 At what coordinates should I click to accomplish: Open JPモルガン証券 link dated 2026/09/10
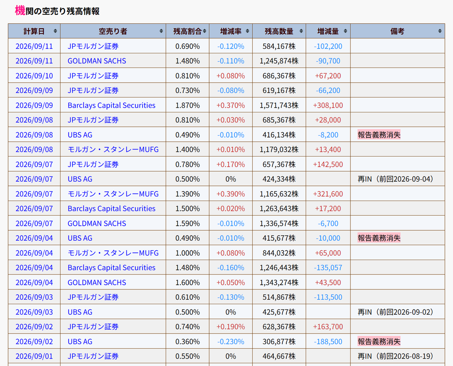[x=93, y=76]
